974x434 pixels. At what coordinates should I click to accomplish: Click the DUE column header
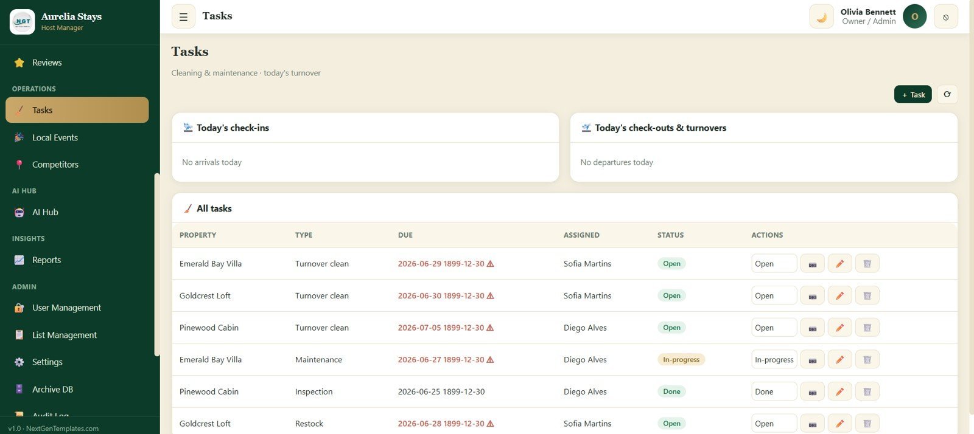click(405, 235)
